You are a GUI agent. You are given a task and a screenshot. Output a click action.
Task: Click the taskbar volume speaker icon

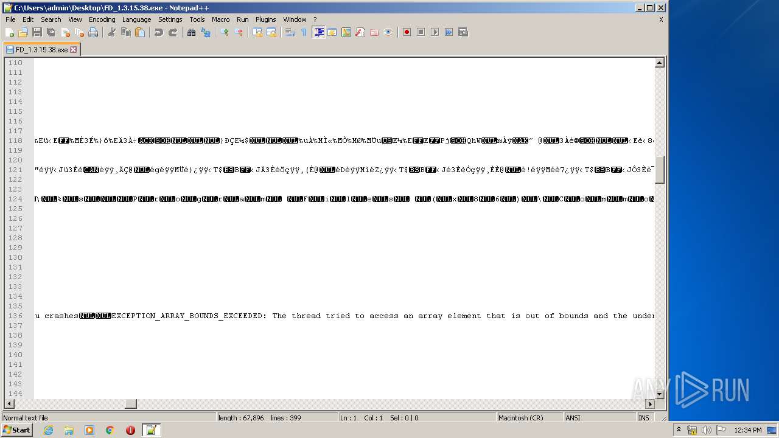click(707, 430)
